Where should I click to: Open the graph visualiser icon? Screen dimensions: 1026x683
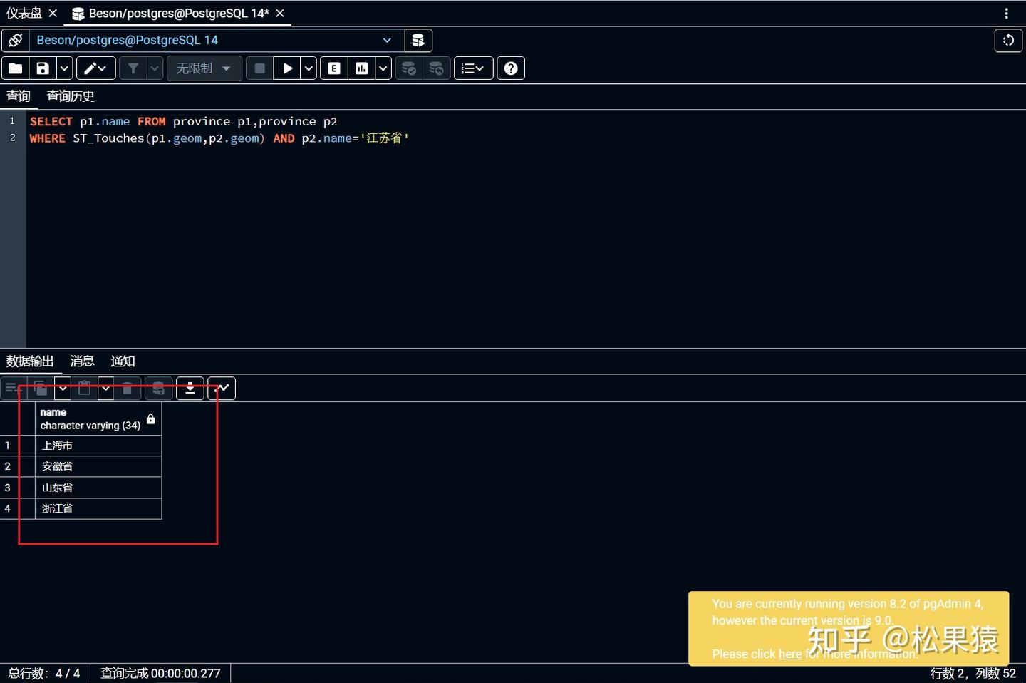pyautogui.click(x=222, y=389)
